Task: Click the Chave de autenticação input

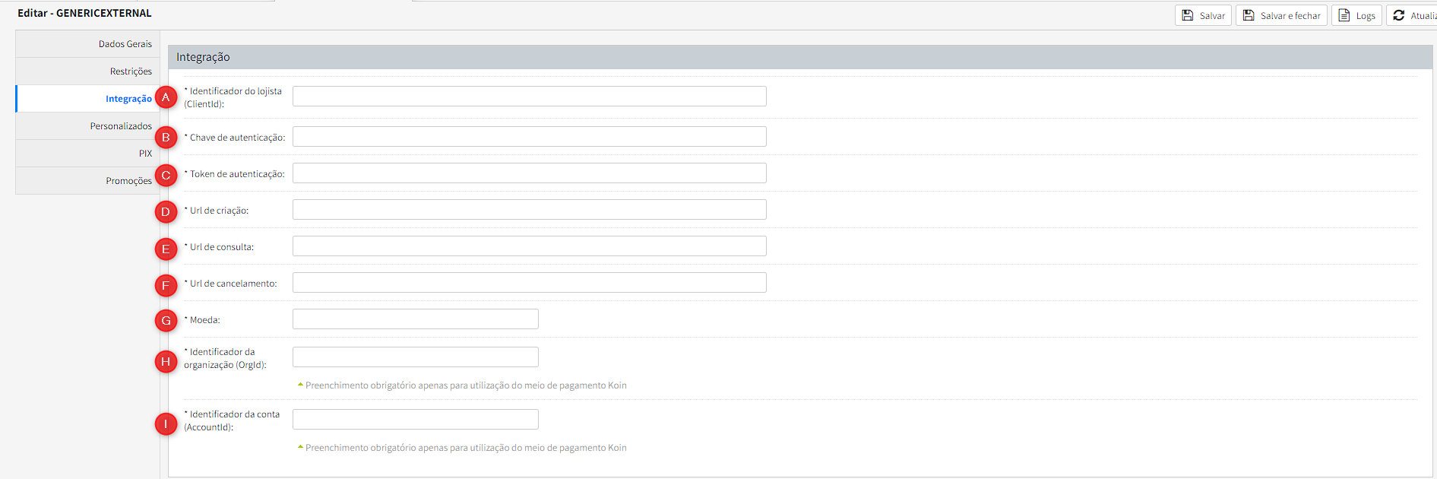Action: (529, 137)
